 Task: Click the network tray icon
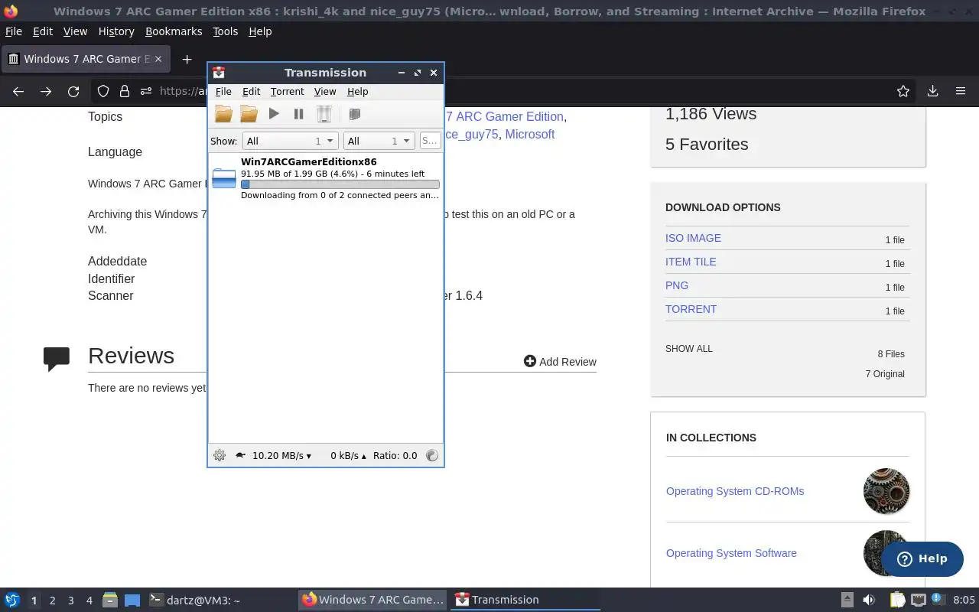919,600
